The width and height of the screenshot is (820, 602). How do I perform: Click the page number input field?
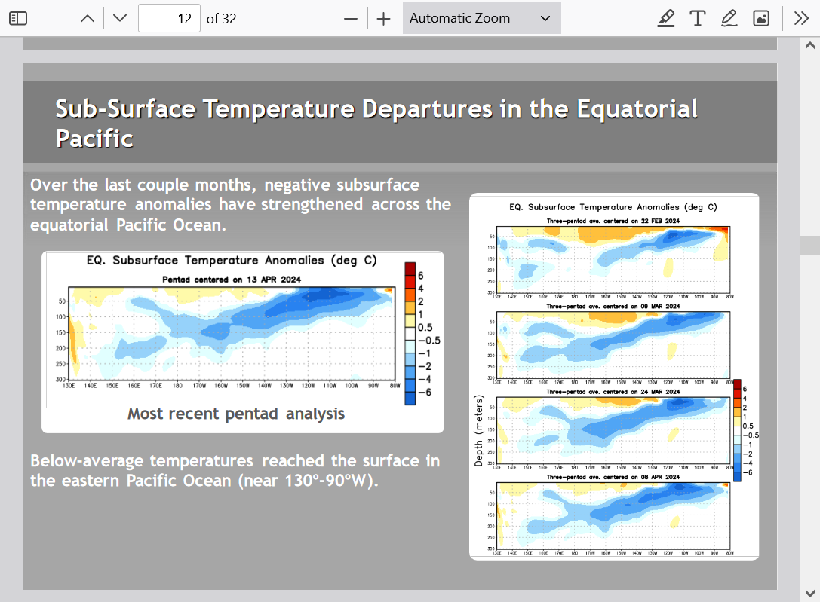pyautogui.click(x=169, y=18)
